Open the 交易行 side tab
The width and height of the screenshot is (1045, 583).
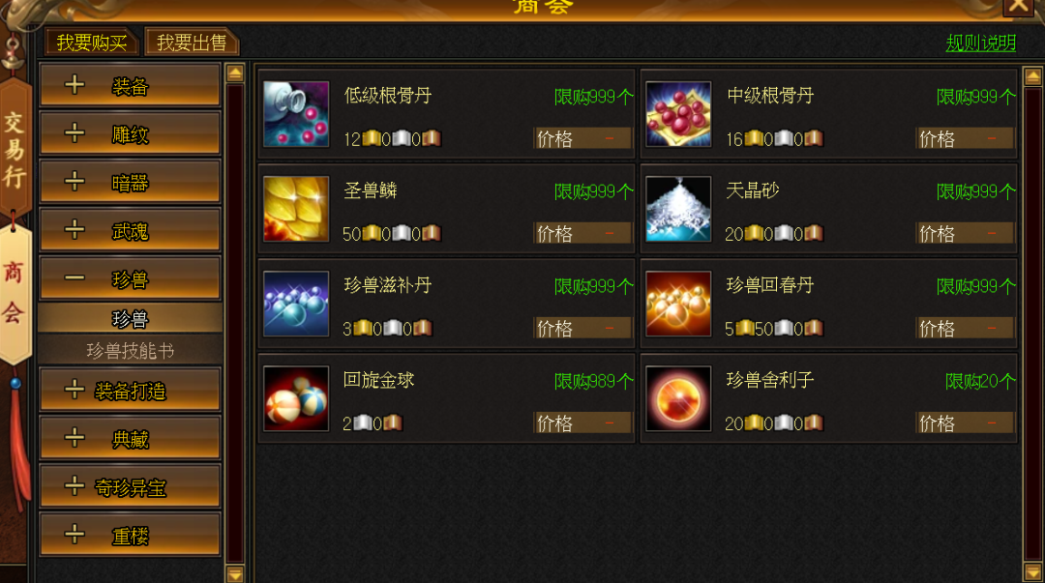(15, 150)
